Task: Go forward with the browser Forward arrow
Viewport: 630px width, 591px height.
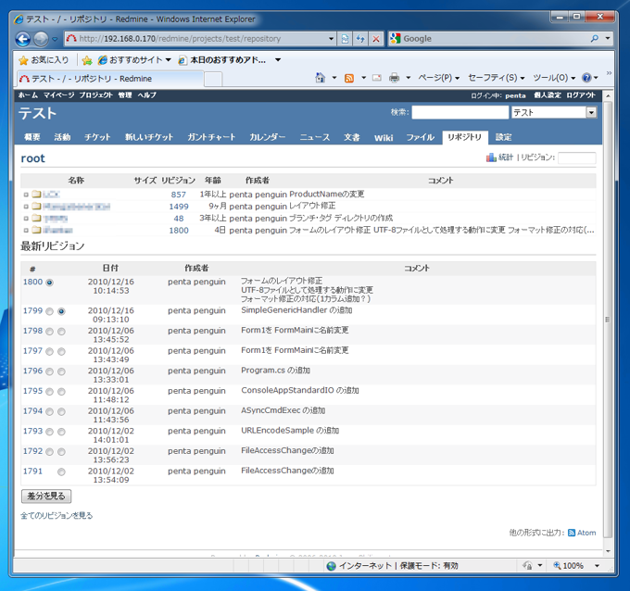Action: (41, 39)
